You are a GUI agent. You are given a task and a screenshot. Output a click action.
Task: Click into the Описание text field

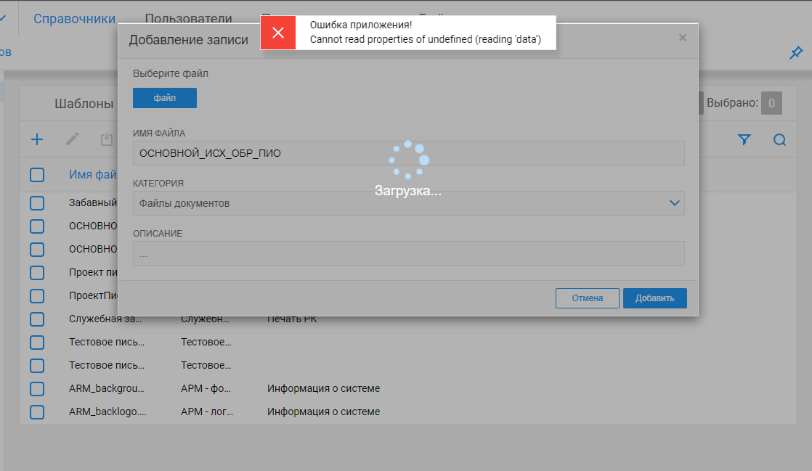click(408, 253)
